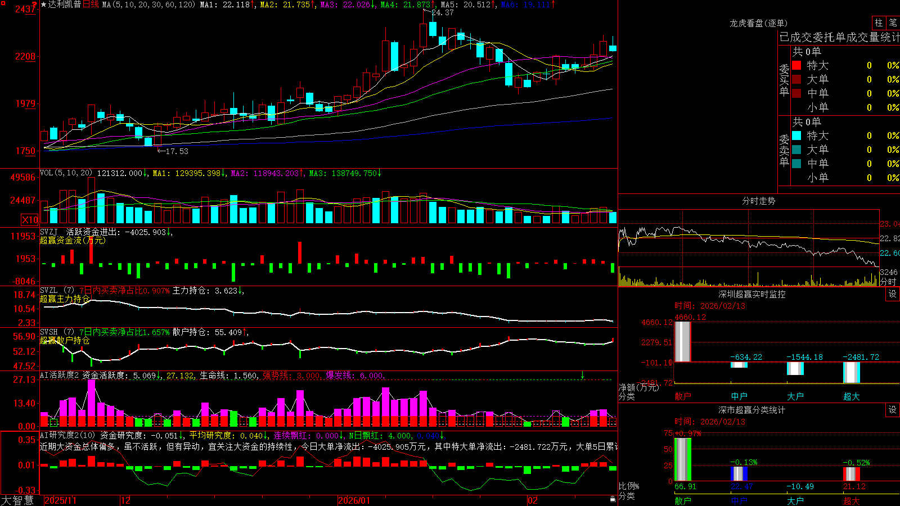Click the MA1: 22.118 value
Image resolution: width=900 pixels, height=506 pixels.
pos(225,4)
